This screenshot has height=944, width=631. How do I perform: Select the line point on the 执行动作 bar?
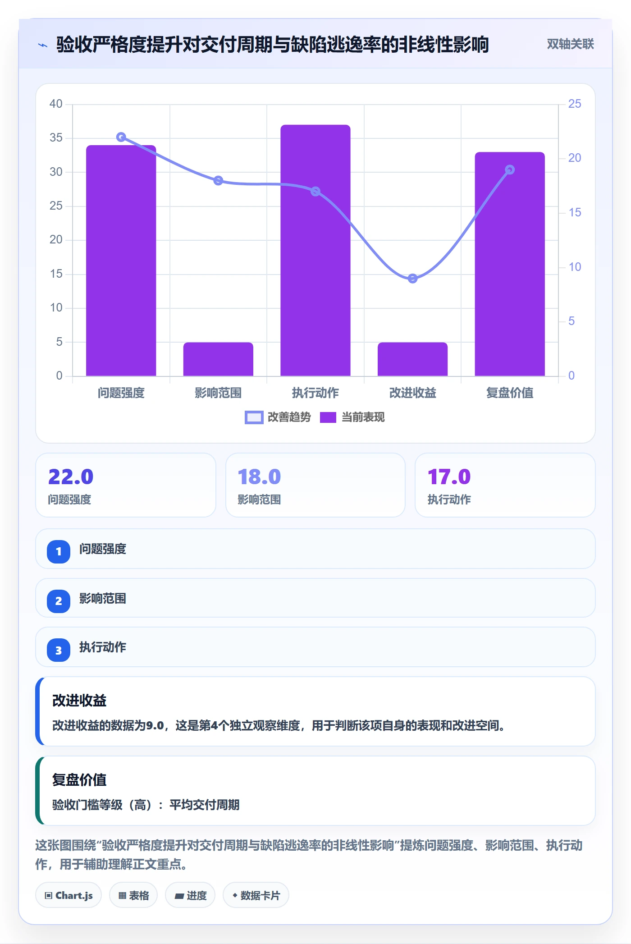point(315,192)
